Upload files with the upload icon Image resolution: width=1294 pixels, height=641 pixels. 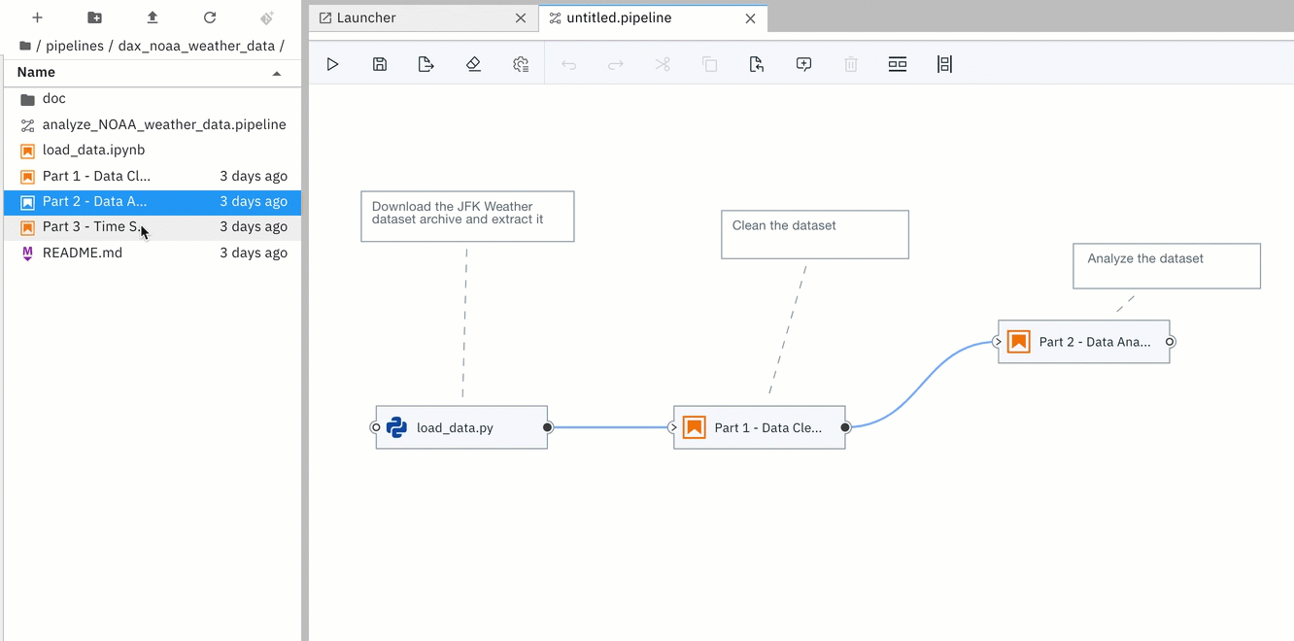(153, 17)
